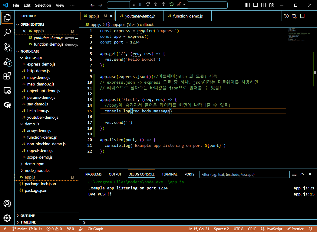Click debug Step Into button
The height and width of the screenshot is (232, 317).
click(156, 4)
